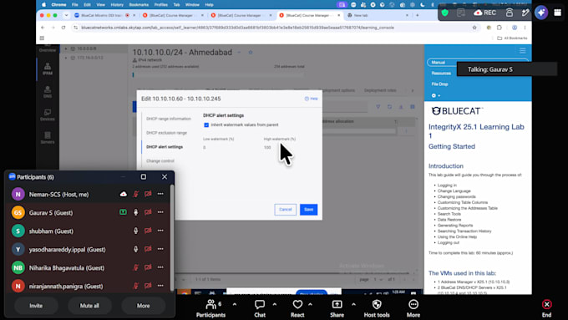
Task: Click the Help icon in Edit dialog
Action: tap(312, 99)
